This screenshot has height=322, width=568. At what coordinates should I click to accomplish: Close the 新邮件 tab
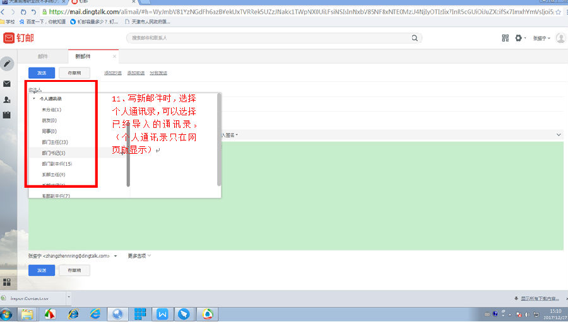click(114, 56)
